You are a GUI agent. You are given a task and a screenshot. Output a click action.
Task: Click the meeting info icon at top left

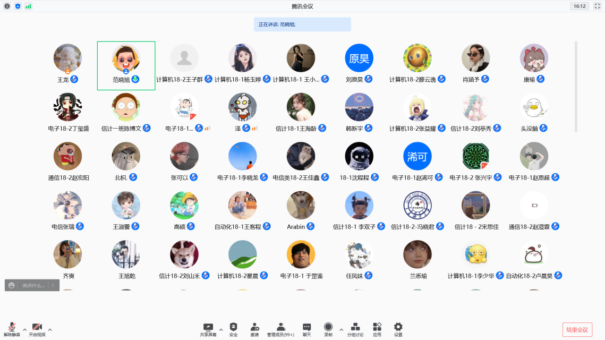pyautogui.click(x=7, y=6)
